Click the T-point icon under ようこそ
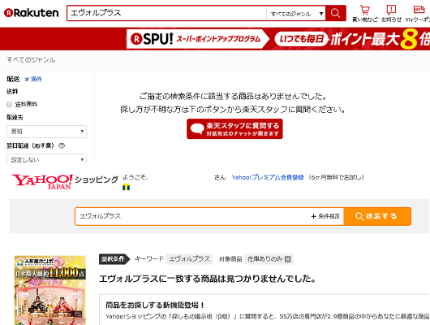This screenshot has width=430, height=325. (x=126, y=188)
